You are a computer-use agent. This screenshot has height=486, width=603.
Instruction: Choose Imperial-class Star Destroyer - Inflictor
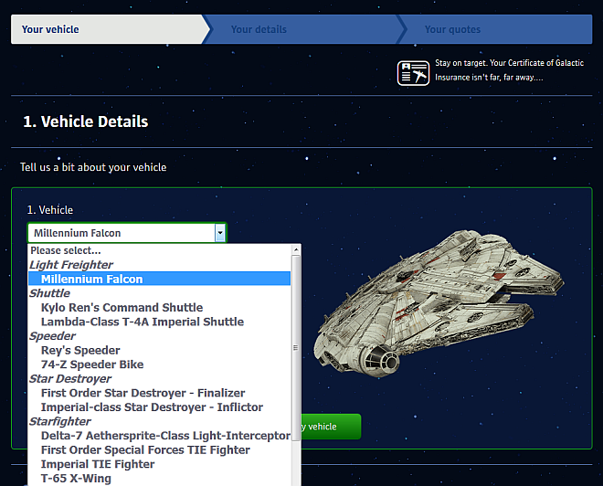tap(159, 407)
